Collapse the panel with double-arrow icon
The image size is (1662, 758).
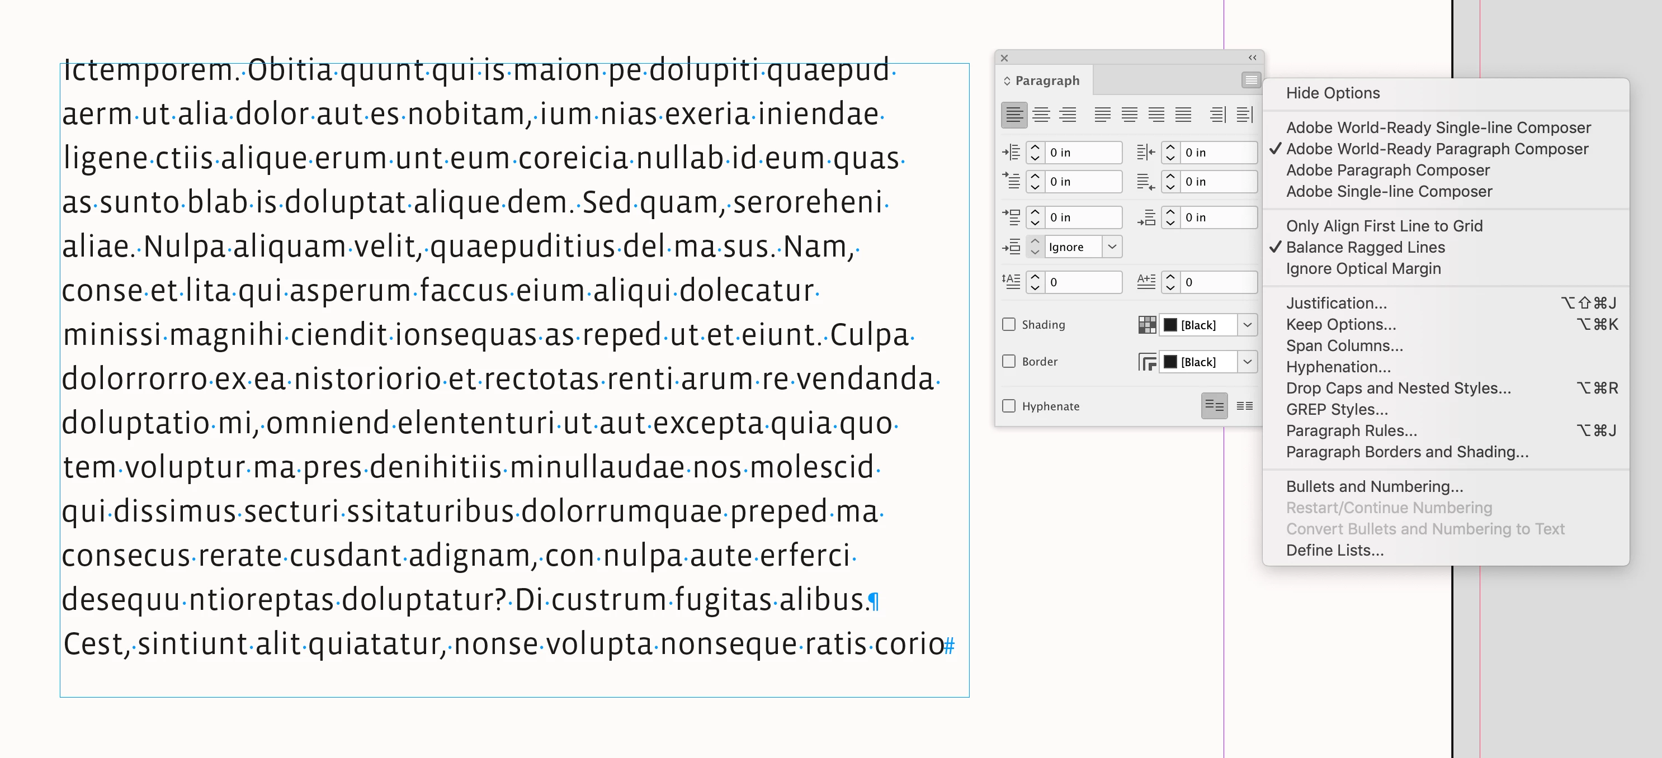click(1252, 58)
